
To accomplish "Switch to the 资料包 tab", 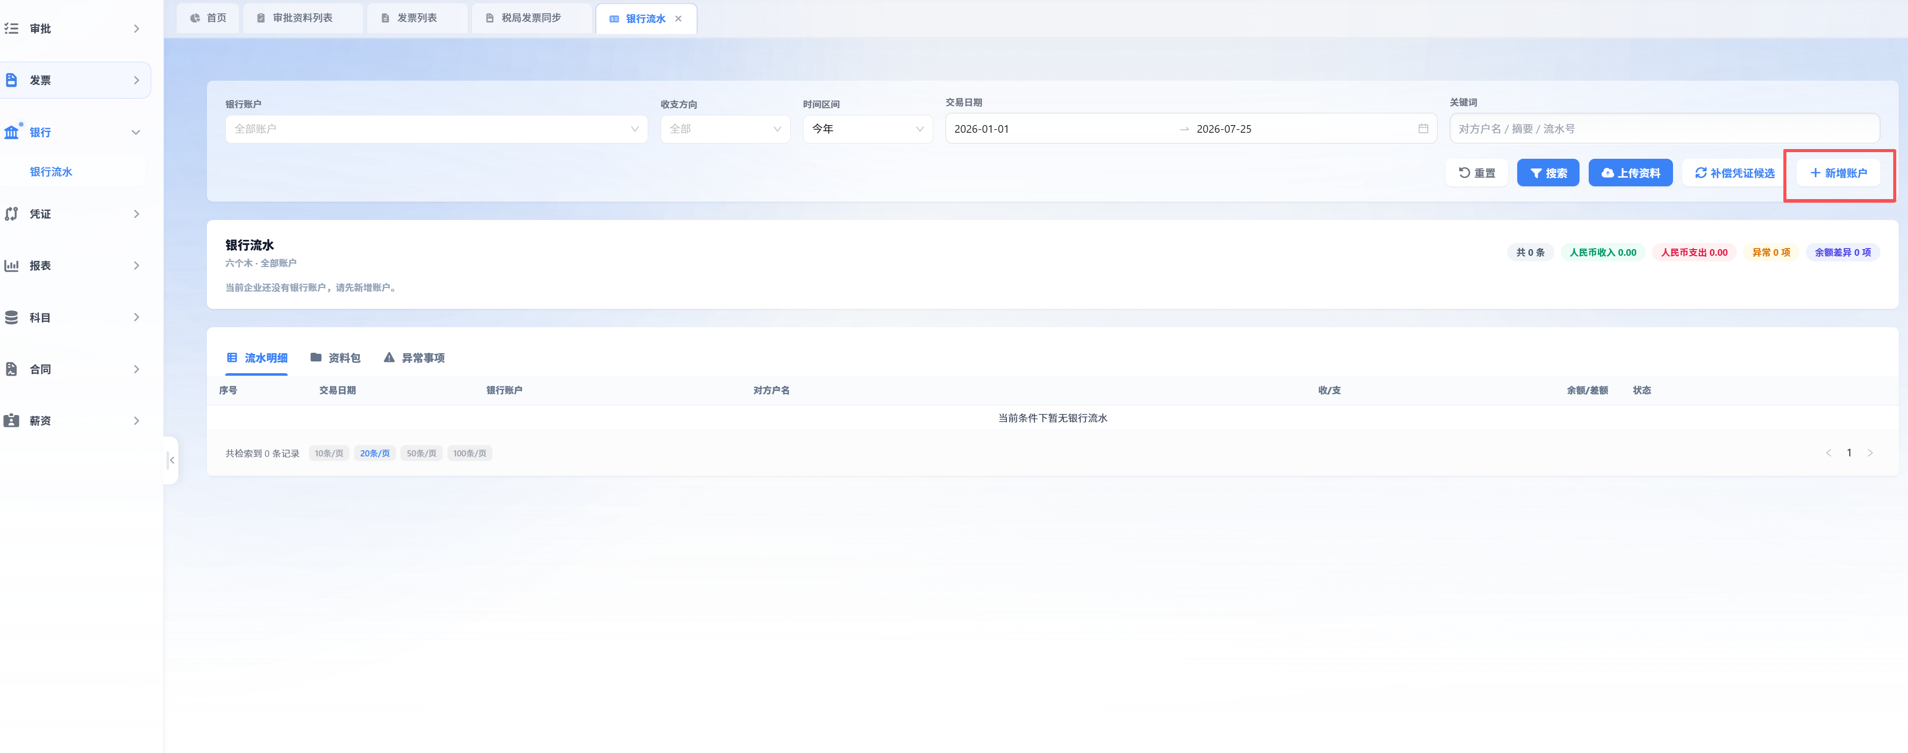I will coord(336,358).
